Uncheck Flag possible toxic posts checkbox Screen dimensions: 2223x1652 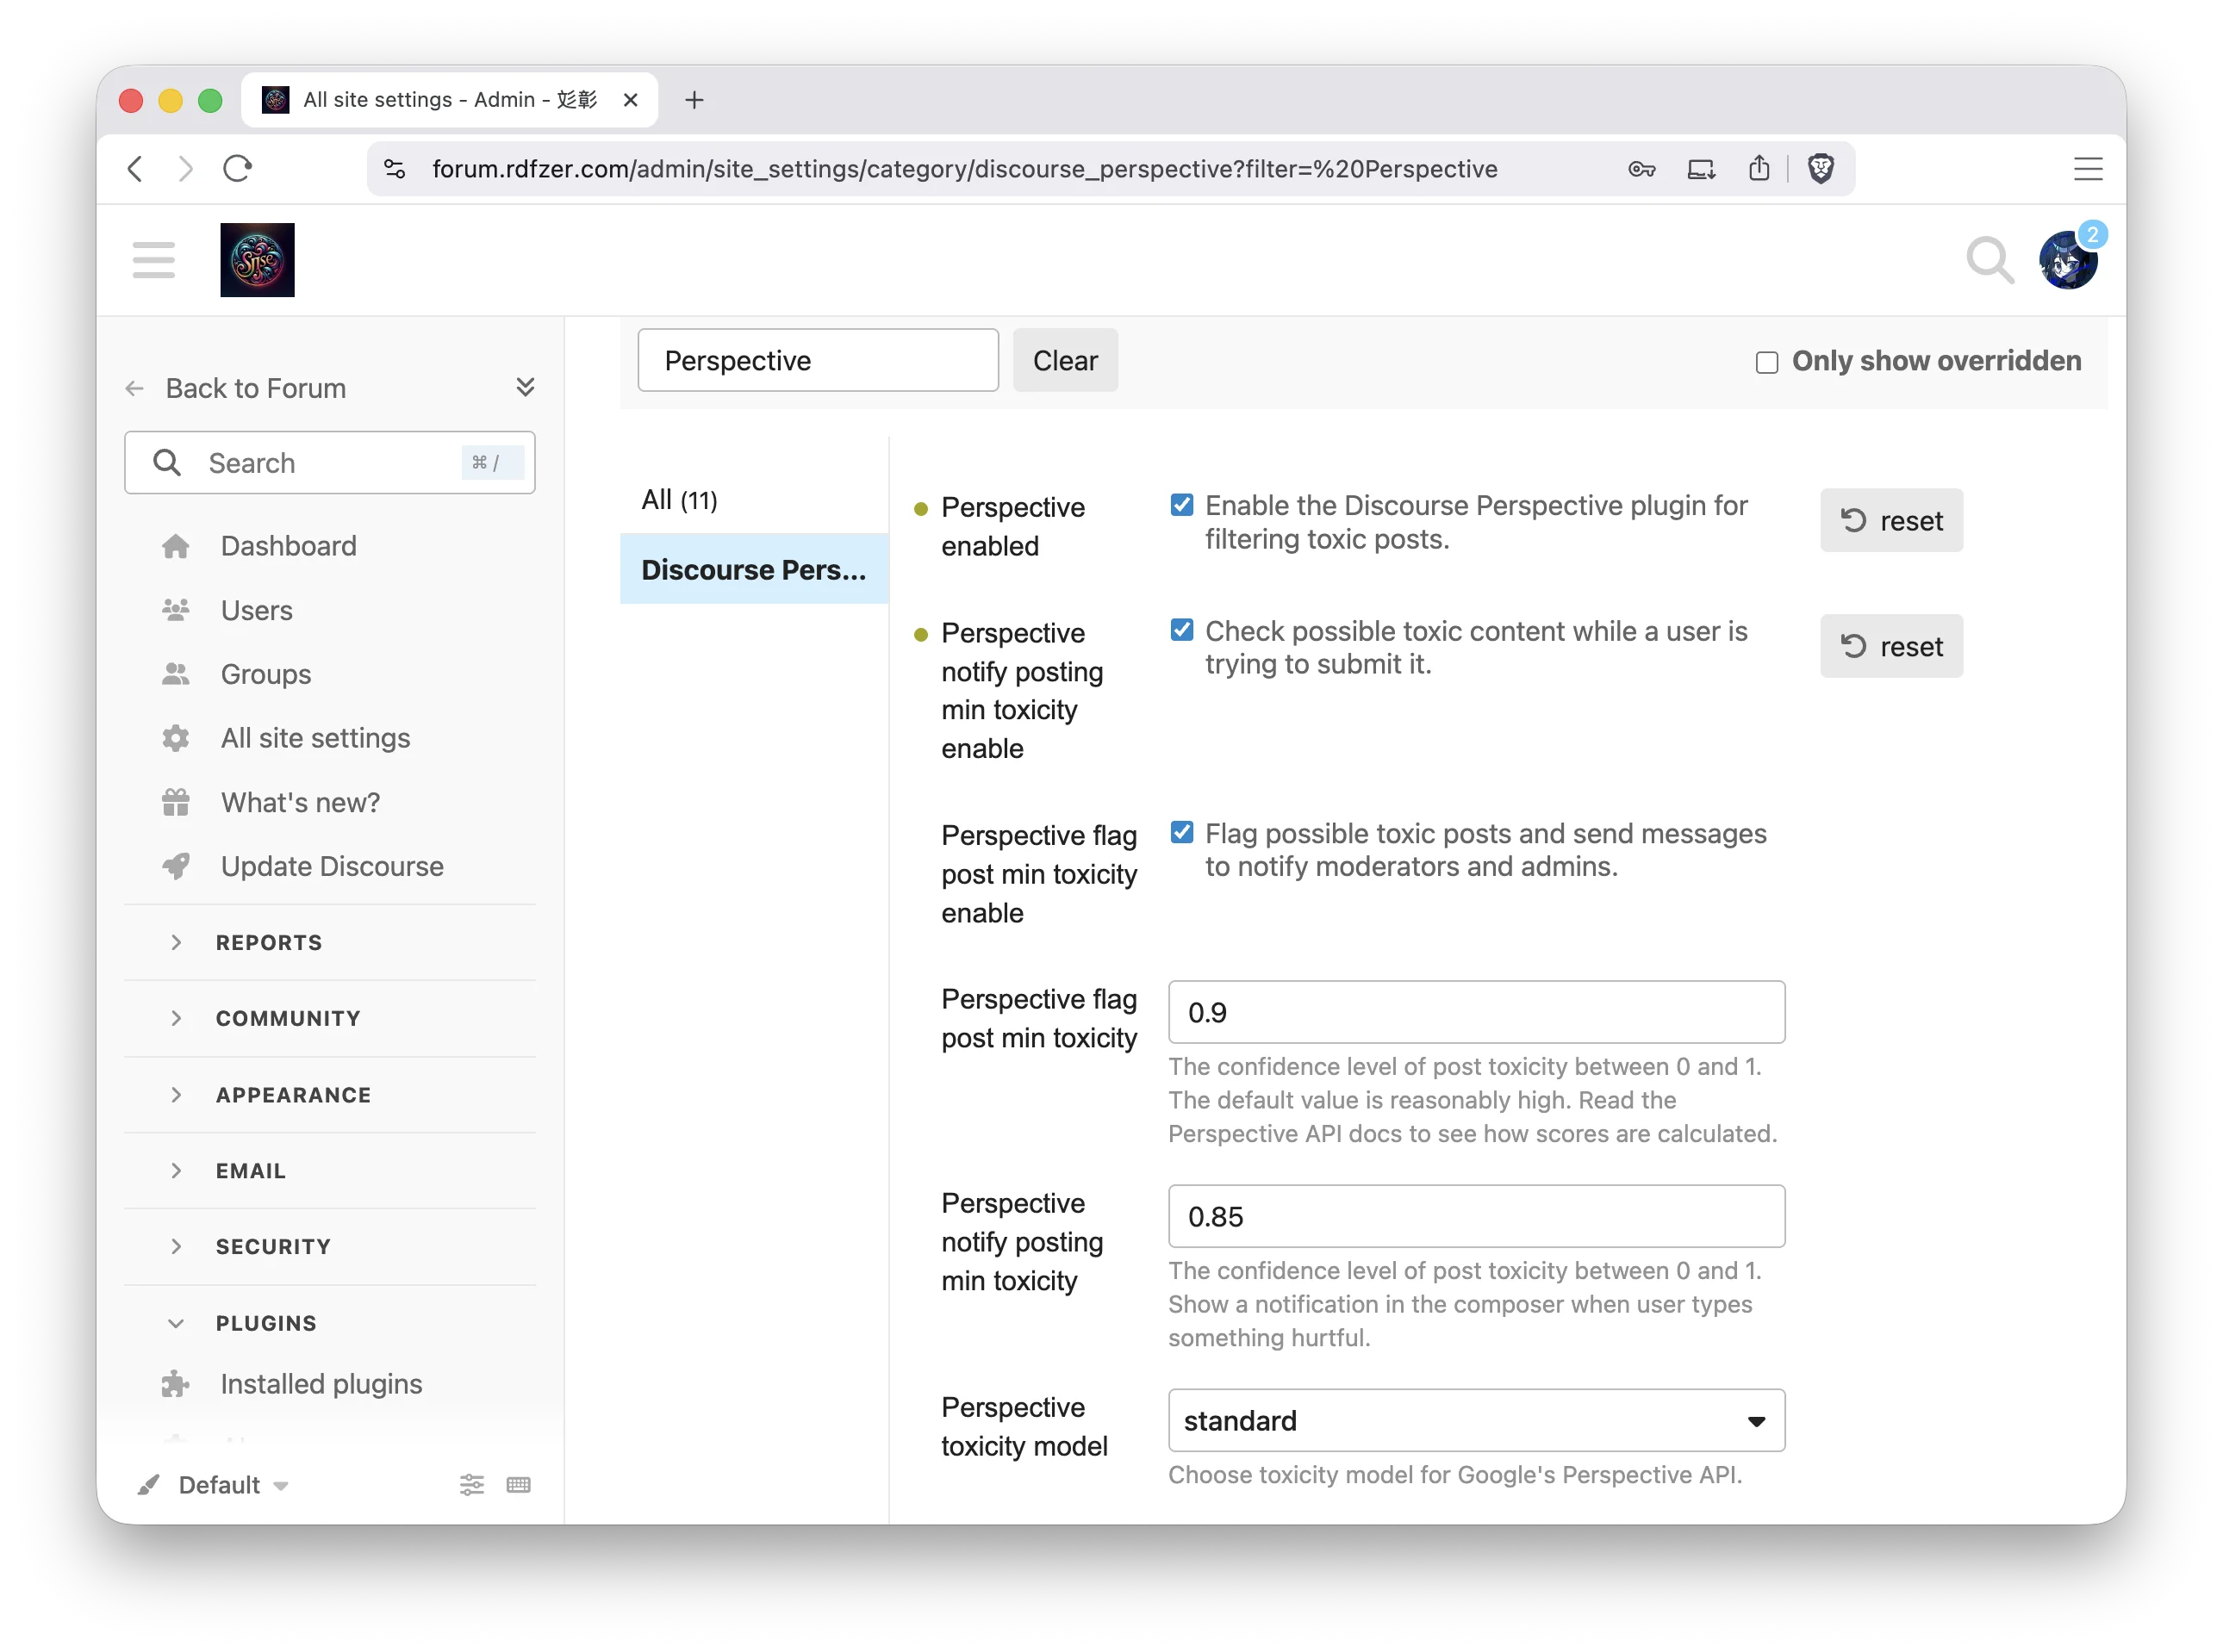[x=1181, y=833]
